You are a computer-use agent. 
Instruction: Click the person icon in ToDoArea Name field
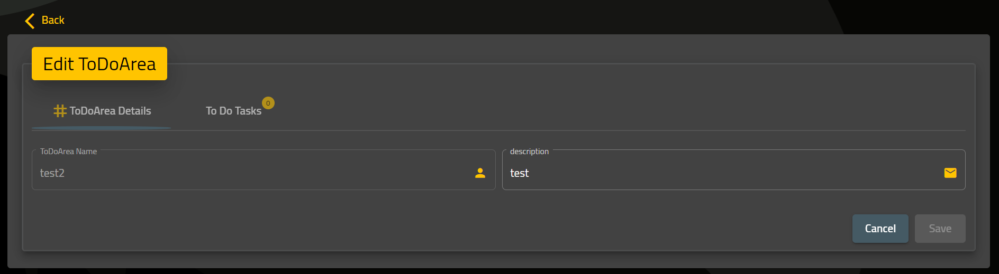coord(480,173)
